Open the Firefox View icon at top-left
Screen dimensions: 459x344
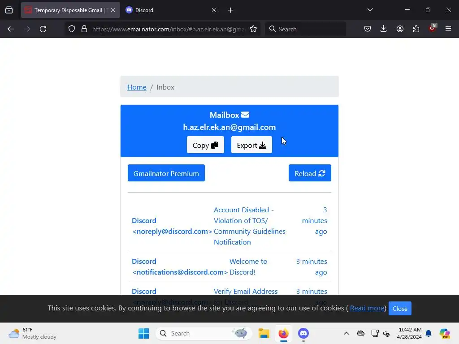coord(9,10)
